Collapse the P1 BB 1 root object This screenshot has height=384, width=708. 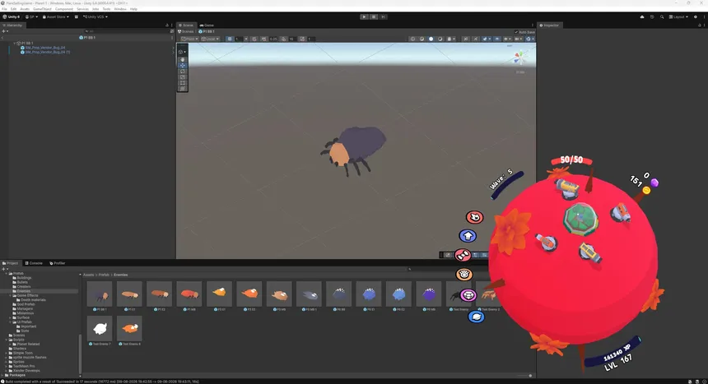pos(15,44)
